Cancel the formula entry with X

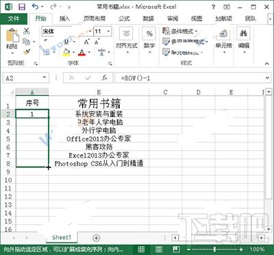click(x=72, y=78)
